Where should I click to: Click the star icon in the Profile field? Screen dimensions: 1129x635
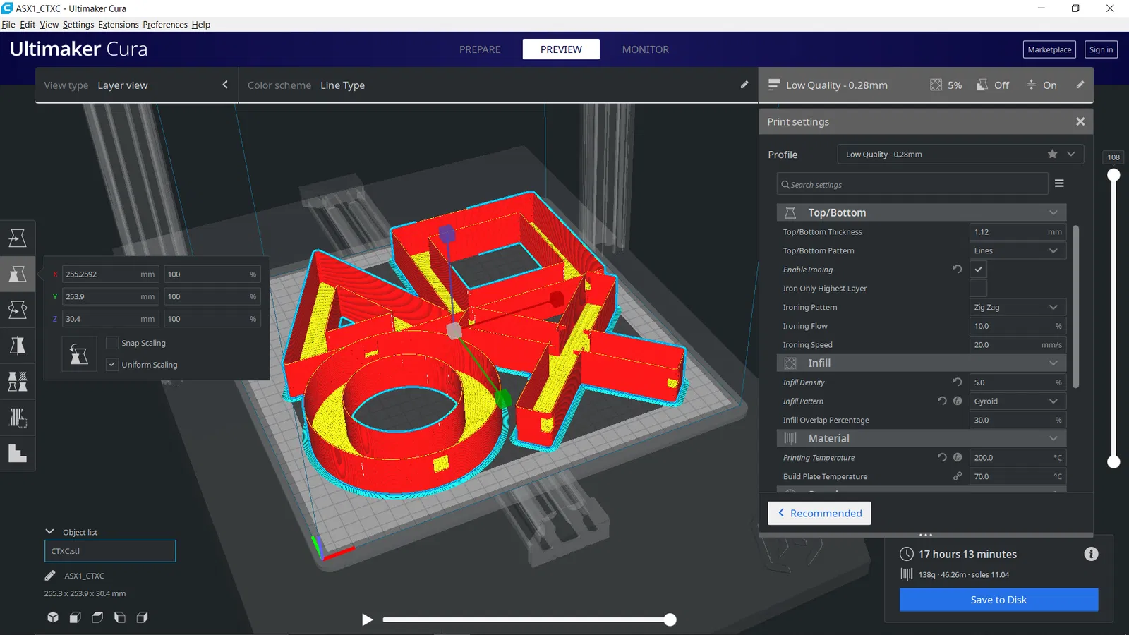1052,154
